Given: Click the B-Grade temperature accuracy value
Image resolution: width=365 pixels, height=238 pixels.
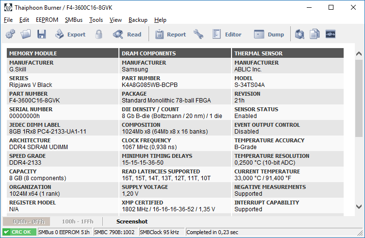Looking at the screenshot, I should coord(245,147).
